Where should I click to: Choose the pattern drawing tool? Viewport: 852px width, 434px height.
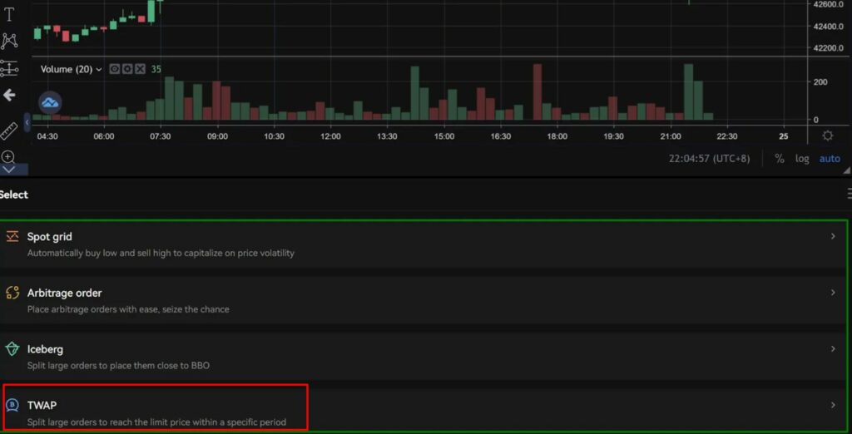pos(9,41)
